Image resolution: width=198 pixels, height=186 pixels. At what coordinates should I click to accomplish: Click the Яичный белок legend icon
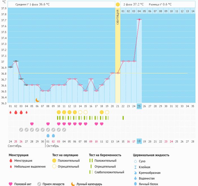coord(135,184)
